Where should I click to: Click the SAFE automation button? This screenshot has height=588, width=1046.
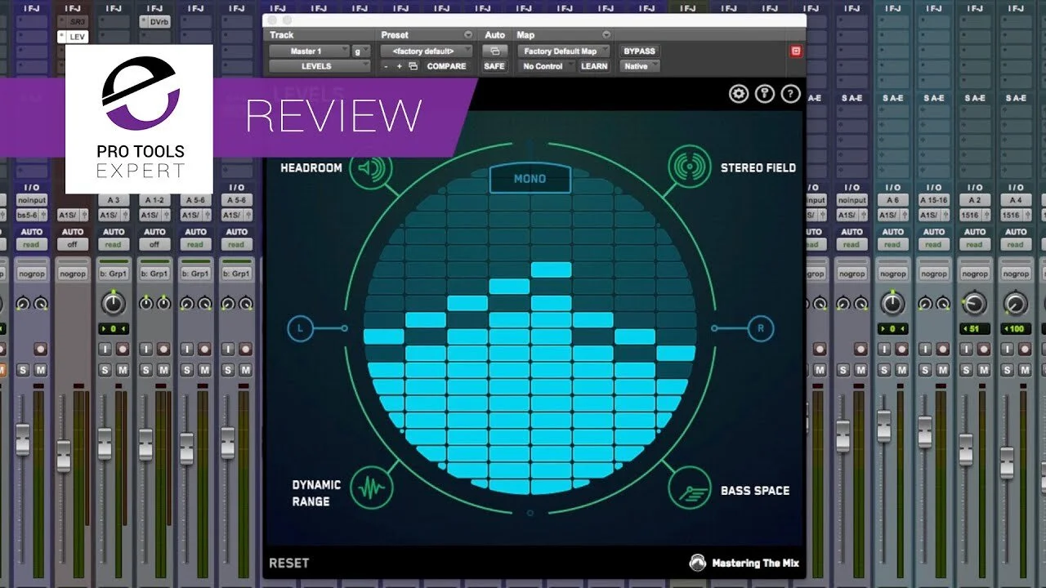[x=494, y=66]
